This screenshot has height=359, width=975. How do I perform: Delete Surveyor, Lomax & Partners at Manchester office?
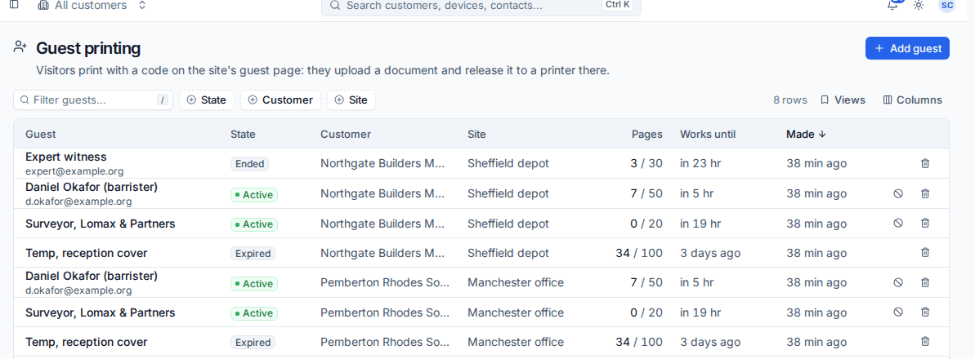pyautogui.click(x=924, y=311)
